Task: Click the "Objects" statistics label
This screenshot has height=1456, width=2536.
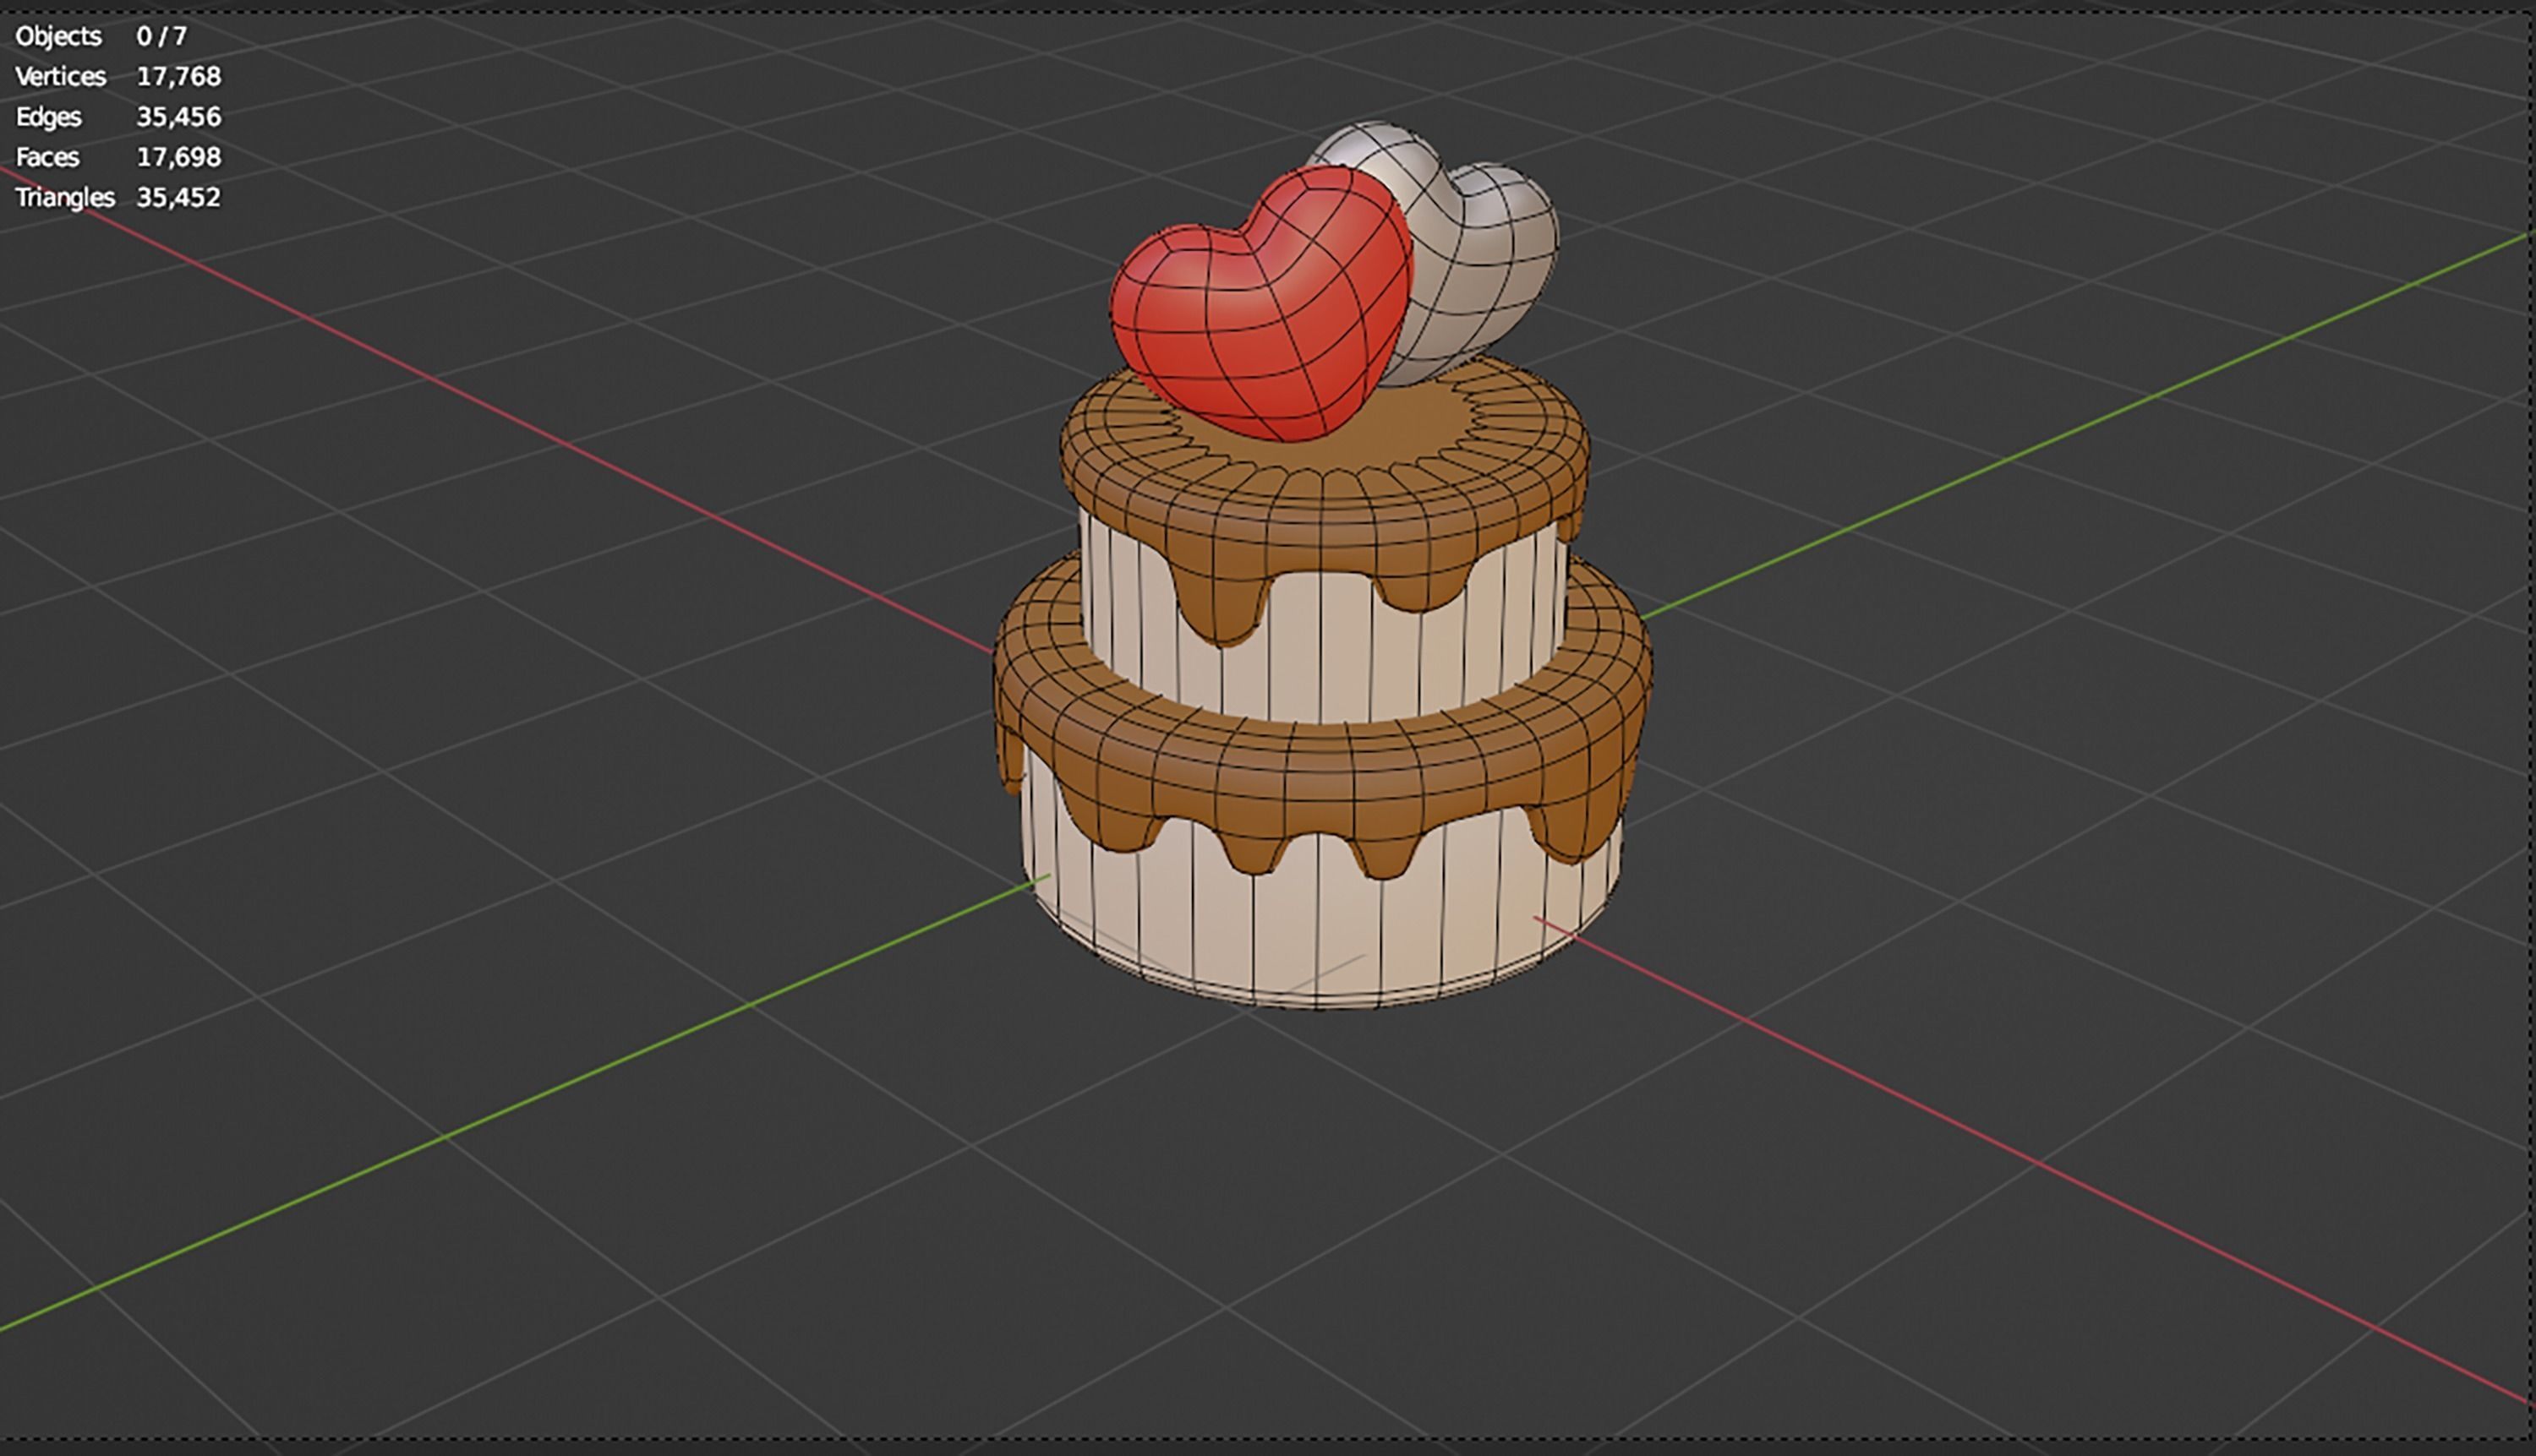Action: [x=59, y=37]
